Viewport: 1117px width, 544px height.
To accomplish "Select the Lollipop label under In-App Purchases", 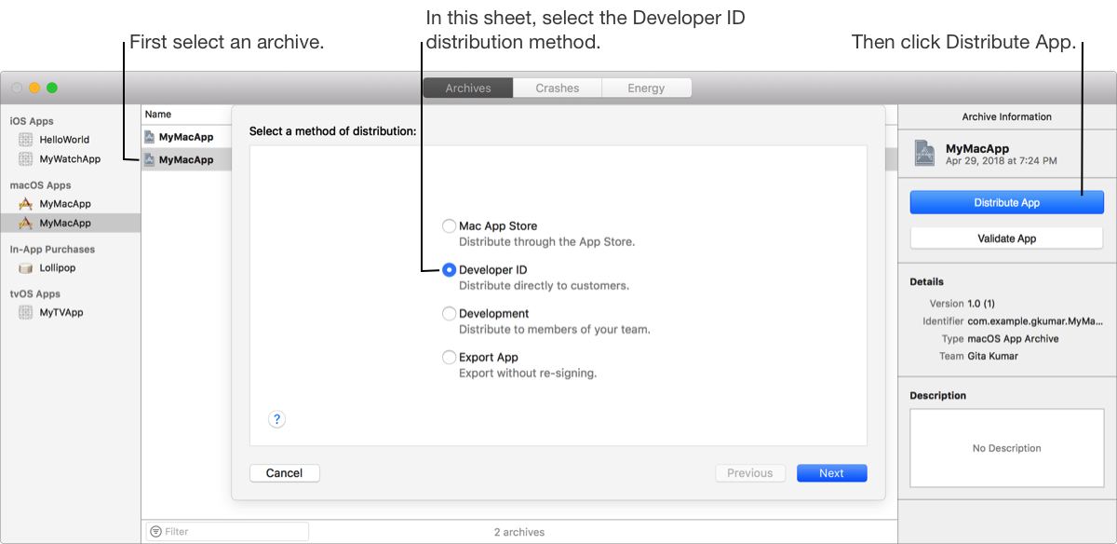I will tap(58, 268).
